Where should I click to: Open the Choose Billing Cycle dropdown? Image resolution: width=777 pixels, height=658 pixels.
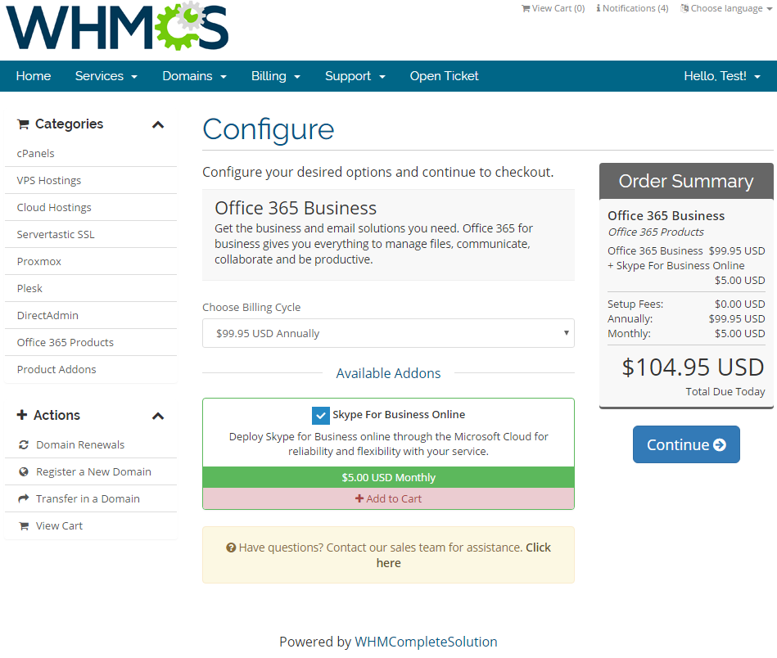tap(388, 333)
